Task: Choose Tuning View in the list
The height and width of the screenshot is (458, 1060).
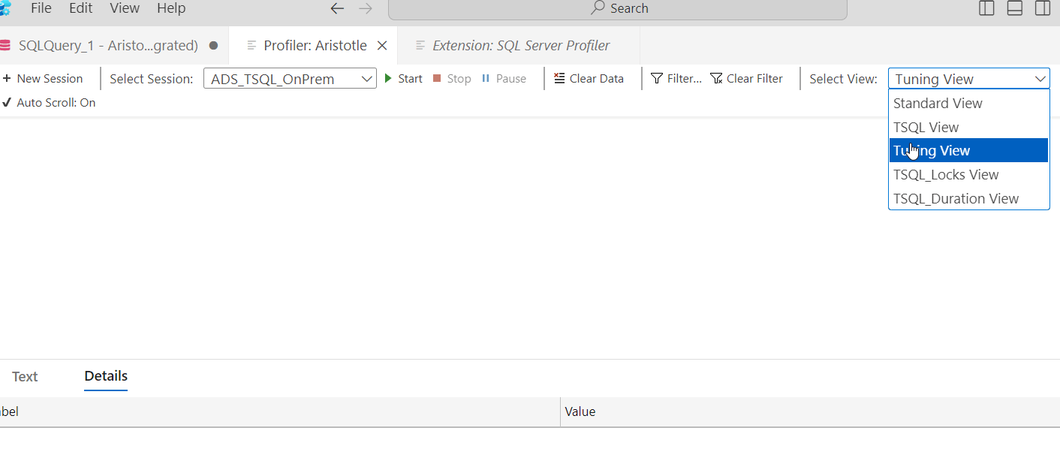Action: pyautogui.click(x=968, y=150)
